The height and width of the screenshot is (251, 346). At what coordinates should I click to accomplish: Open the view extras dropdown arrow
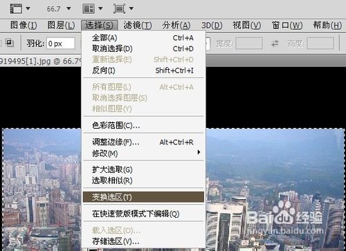28,9
